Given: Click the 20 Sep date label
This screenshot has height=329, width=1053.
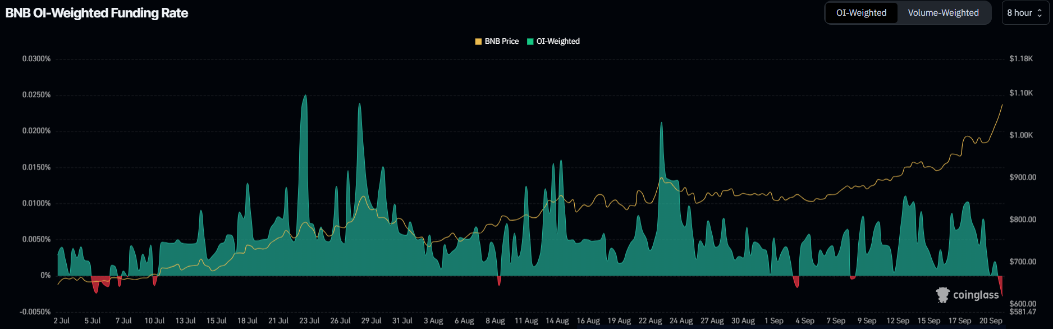Looking at the screenshot, I should (x=991, y=321).
